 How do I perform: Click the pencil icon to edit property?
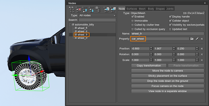[x=197, y=39]
